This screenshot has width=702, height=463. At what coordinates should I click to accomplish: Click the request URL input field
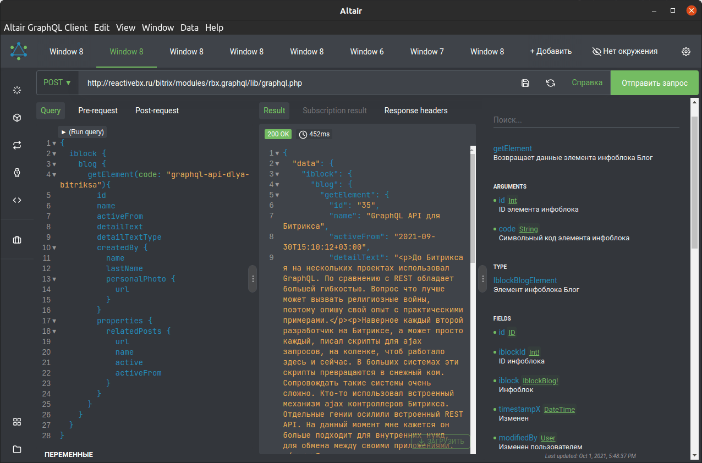coord(296,83)
